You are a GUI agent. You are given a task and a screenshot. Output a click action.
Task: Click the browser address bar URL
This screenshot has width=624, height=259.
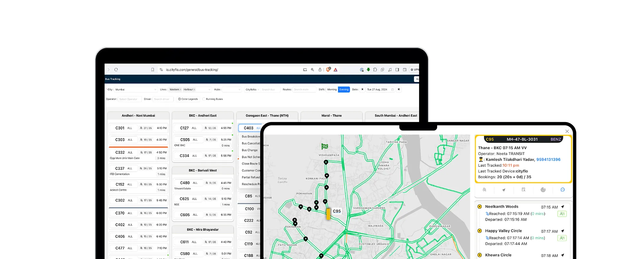tap(192, 70)
